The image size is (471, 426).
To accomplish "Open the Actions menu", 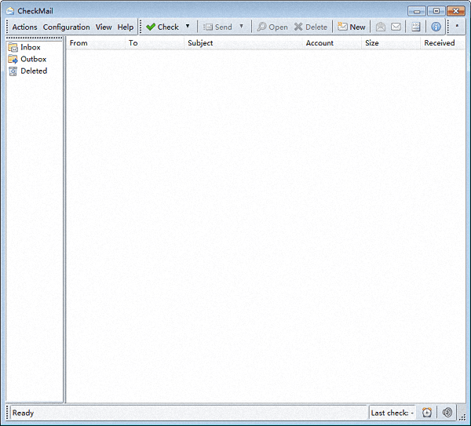I will click(24, 27).
